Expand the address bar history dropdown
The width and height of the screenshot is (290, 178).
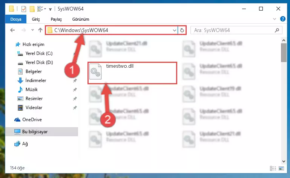pos(174,30)
